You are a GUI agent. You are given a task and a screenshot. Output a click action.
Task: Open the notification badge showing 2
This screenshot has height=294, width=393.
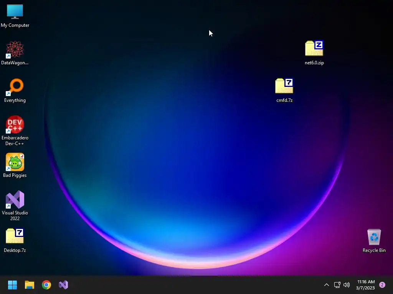click(x=382, y=285)
